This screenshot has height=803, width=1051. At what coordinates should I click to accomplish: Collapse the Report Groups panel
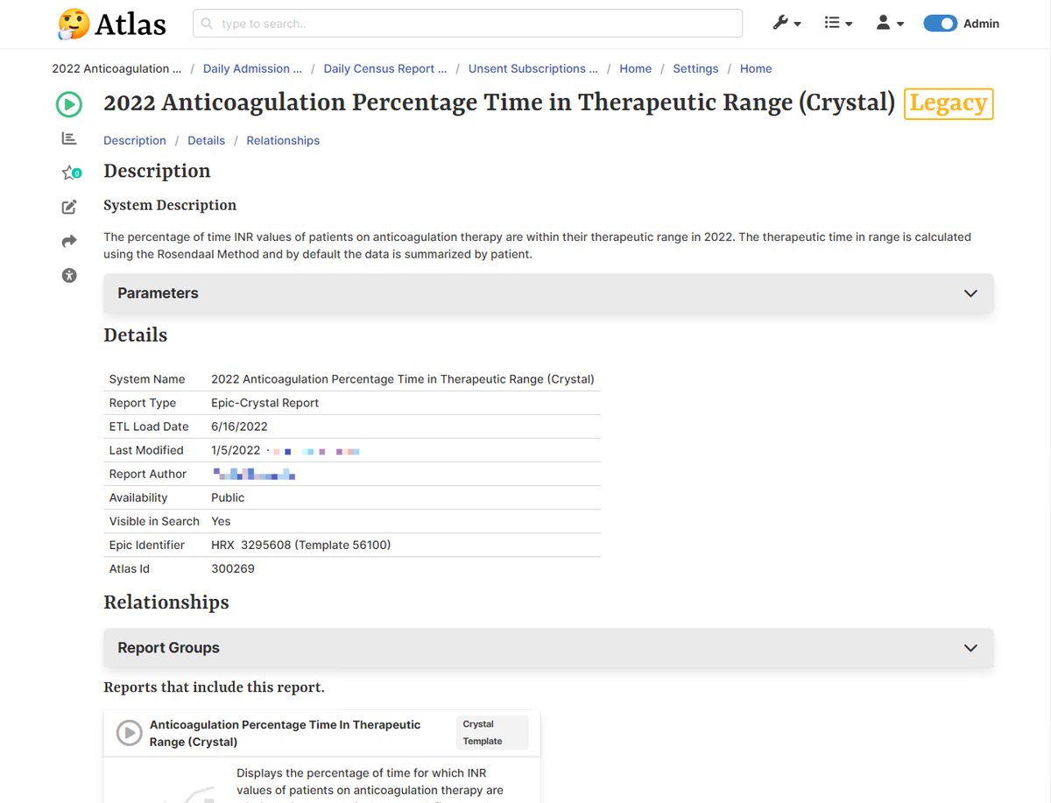pyautogui.click(x=970, y=648)
